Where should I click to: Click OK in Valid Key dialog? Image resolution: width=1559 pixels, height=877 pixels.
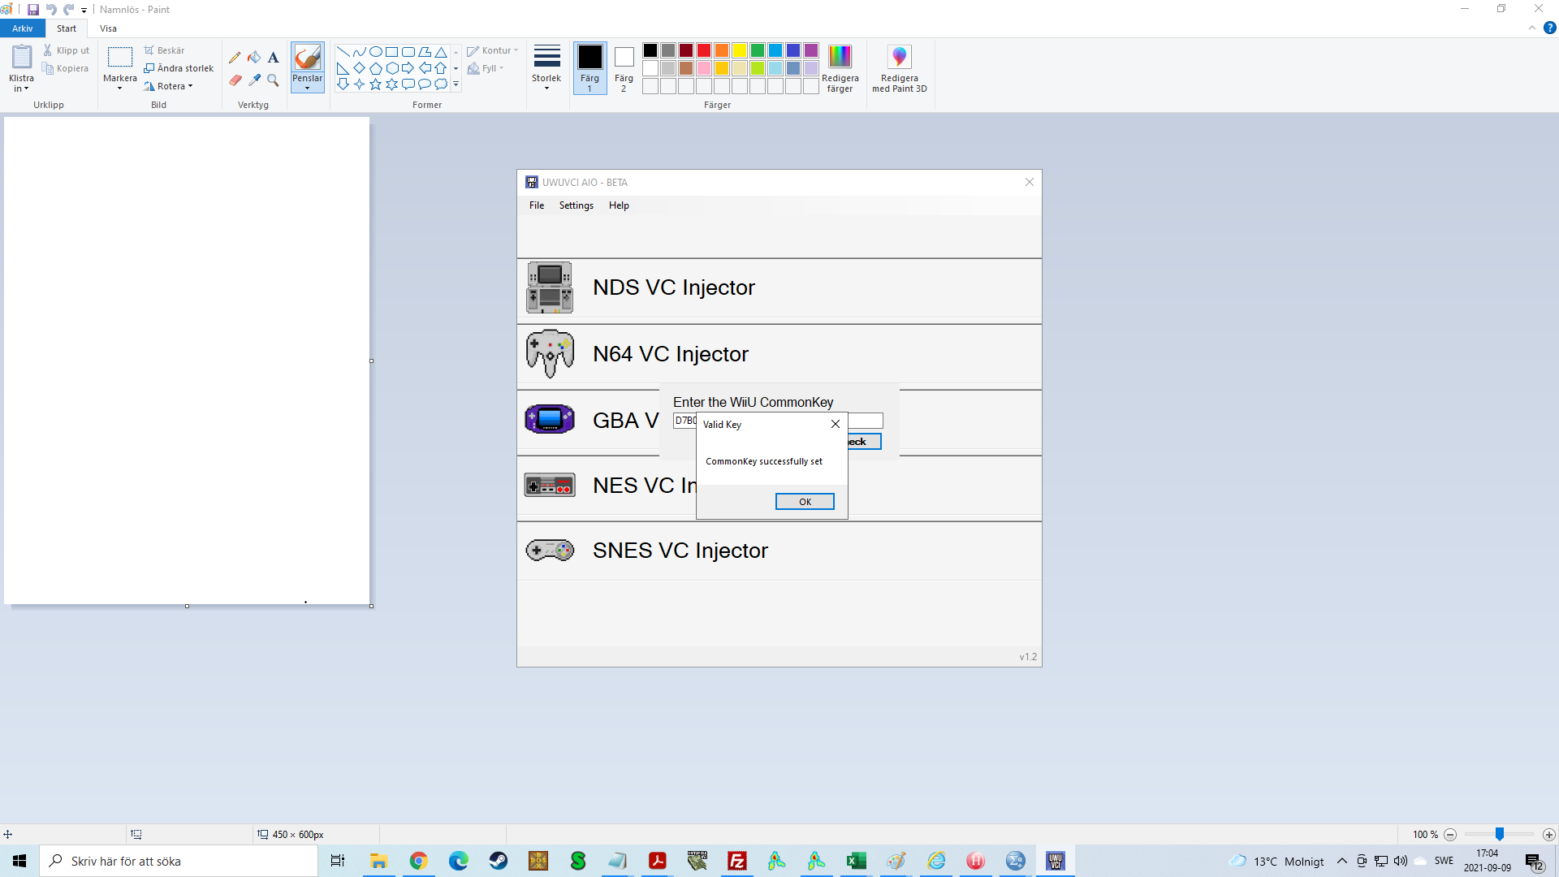805,502
